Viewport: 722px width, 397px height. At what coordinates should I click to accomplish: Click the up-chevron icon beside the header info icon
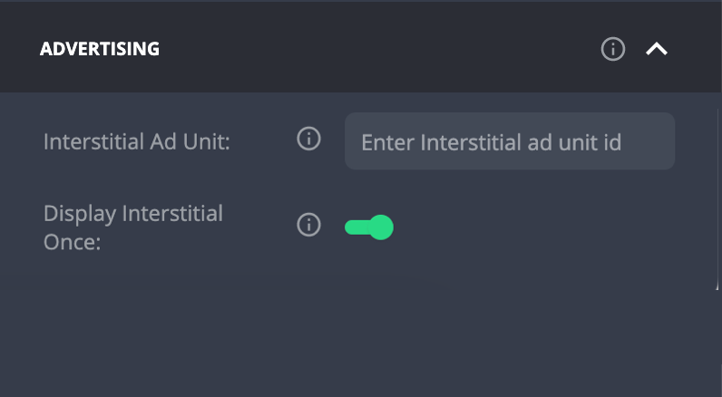pos(657,49)
